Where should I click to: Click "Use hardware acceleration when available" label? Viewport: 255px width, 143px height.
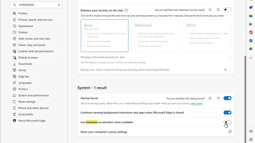click(x=107, y=122)
